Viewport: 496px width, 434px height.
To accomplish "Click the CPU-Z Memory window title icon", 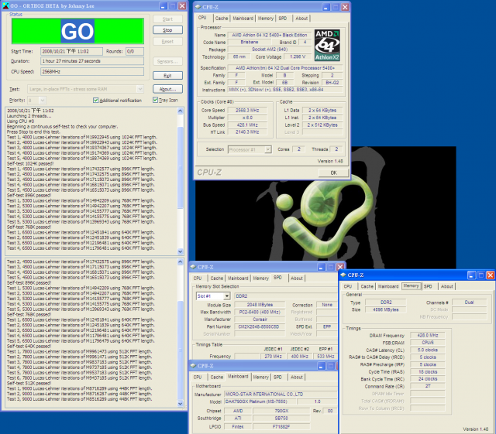I will click(343, 275).
